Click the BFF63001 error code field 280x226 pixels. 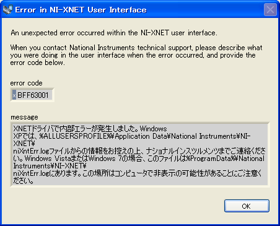tap(32, 95)
